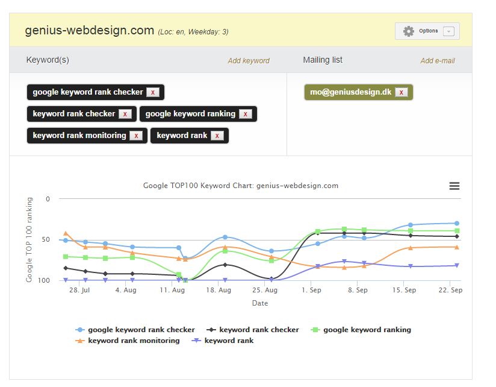Click the Add e-mail link

tap(438, 61)
